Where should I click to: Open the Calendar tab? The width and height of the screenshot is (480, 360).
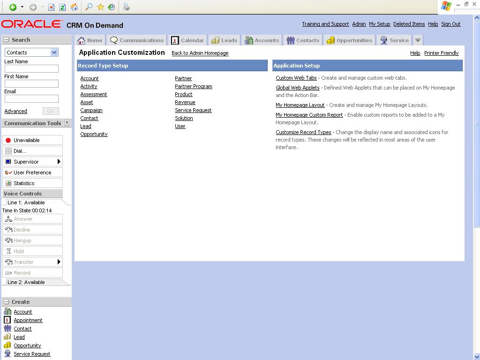(x=187, y=40)
